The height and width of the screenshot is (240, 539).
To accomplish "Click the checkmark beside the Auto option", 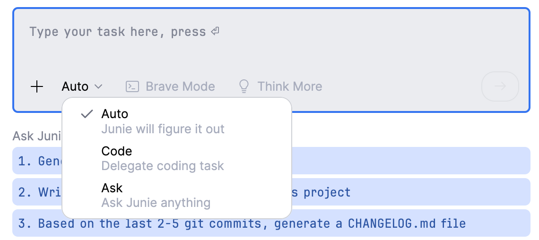I will coord(87,114).
